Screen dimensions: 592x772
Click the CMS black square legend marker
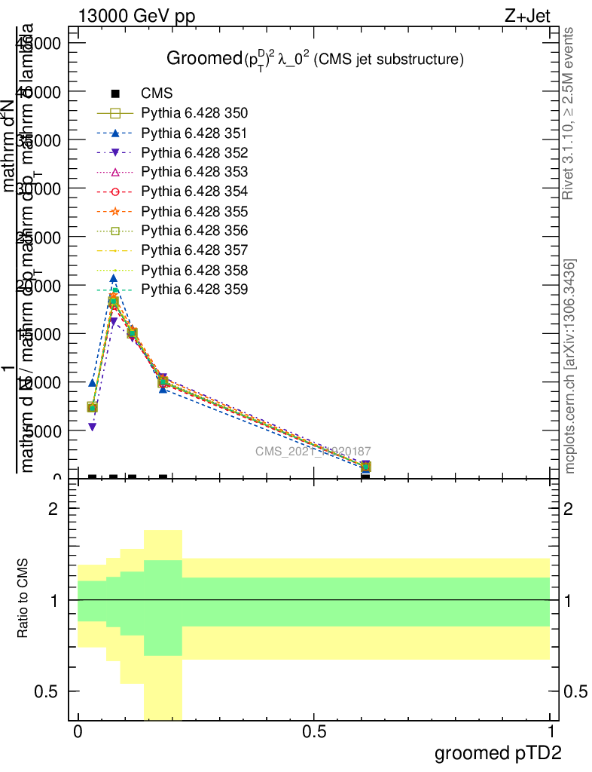coord(115,93)
